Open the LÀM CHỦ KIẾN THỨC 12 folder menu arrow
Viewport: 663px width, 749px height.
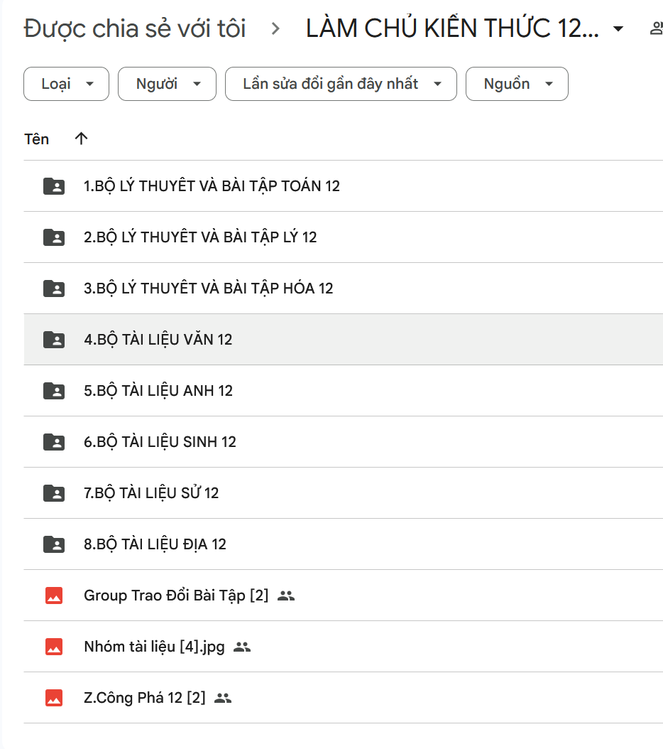point(618,29)
